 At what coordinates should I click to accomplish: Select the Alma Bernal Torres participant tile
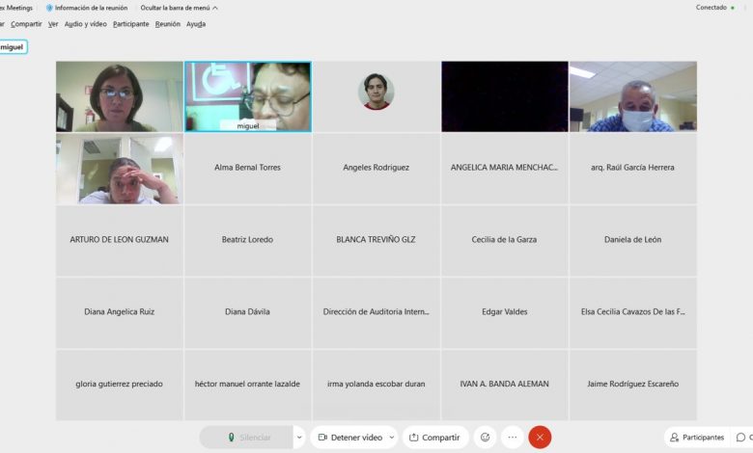coord(248,168)
